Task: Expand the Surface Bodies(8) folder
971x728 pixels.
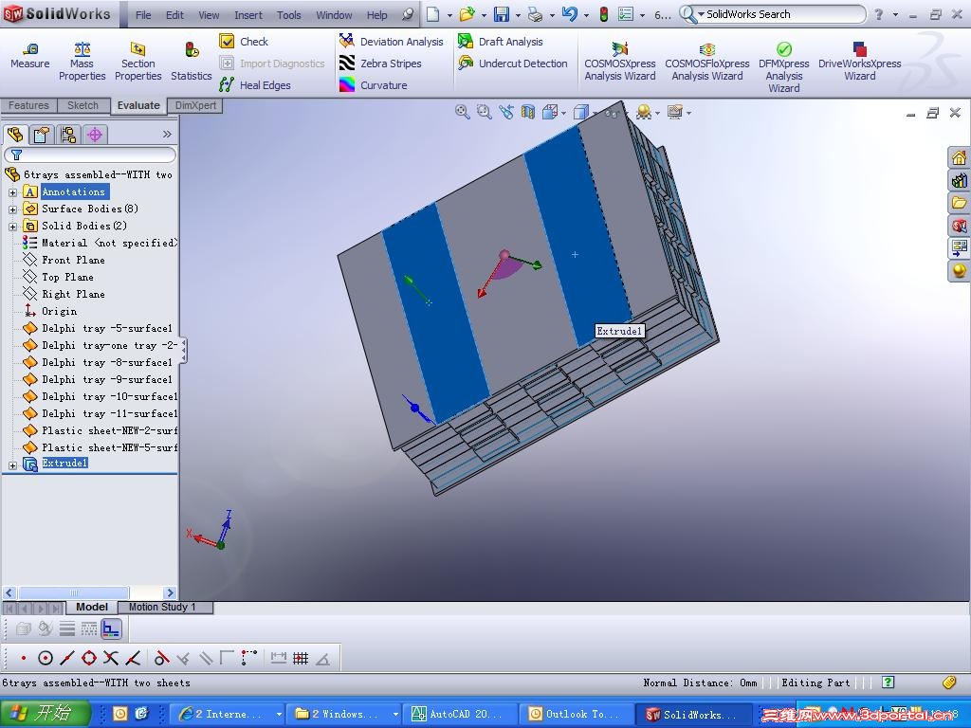Action: click(x=12, y=209)
